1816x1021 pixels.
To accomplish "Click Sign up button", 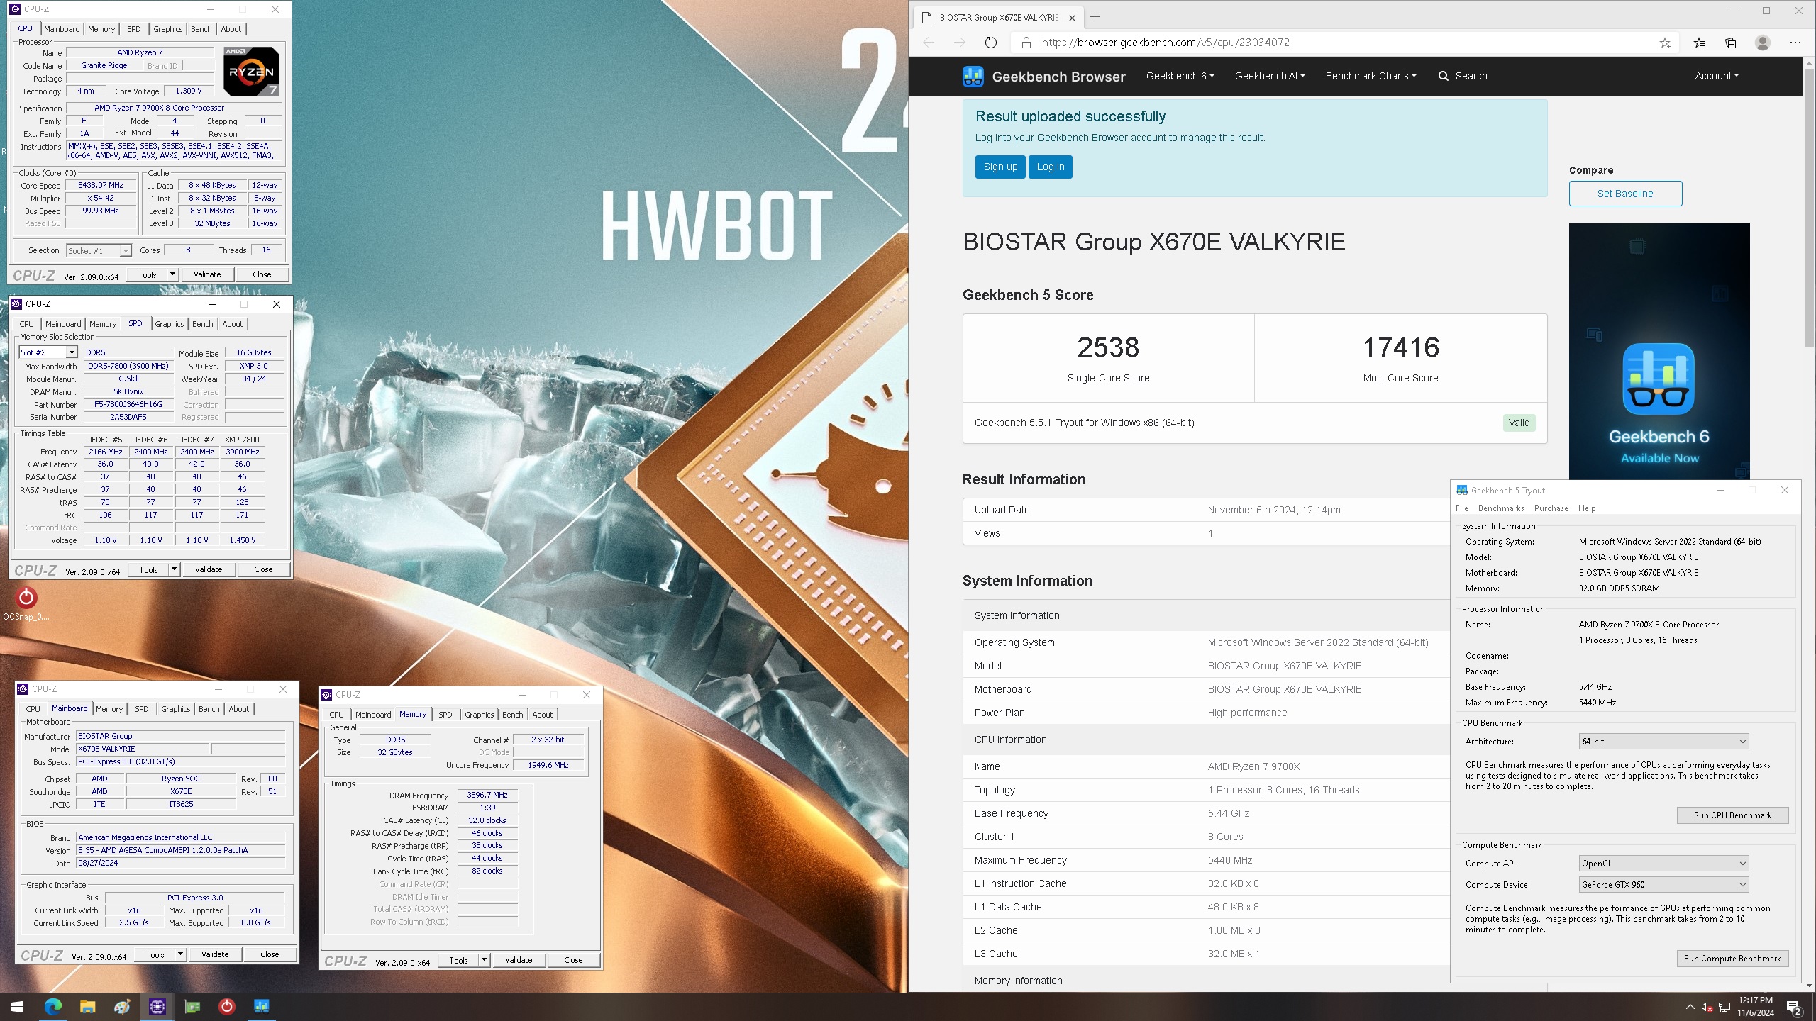I will (x=1000, y=167).
